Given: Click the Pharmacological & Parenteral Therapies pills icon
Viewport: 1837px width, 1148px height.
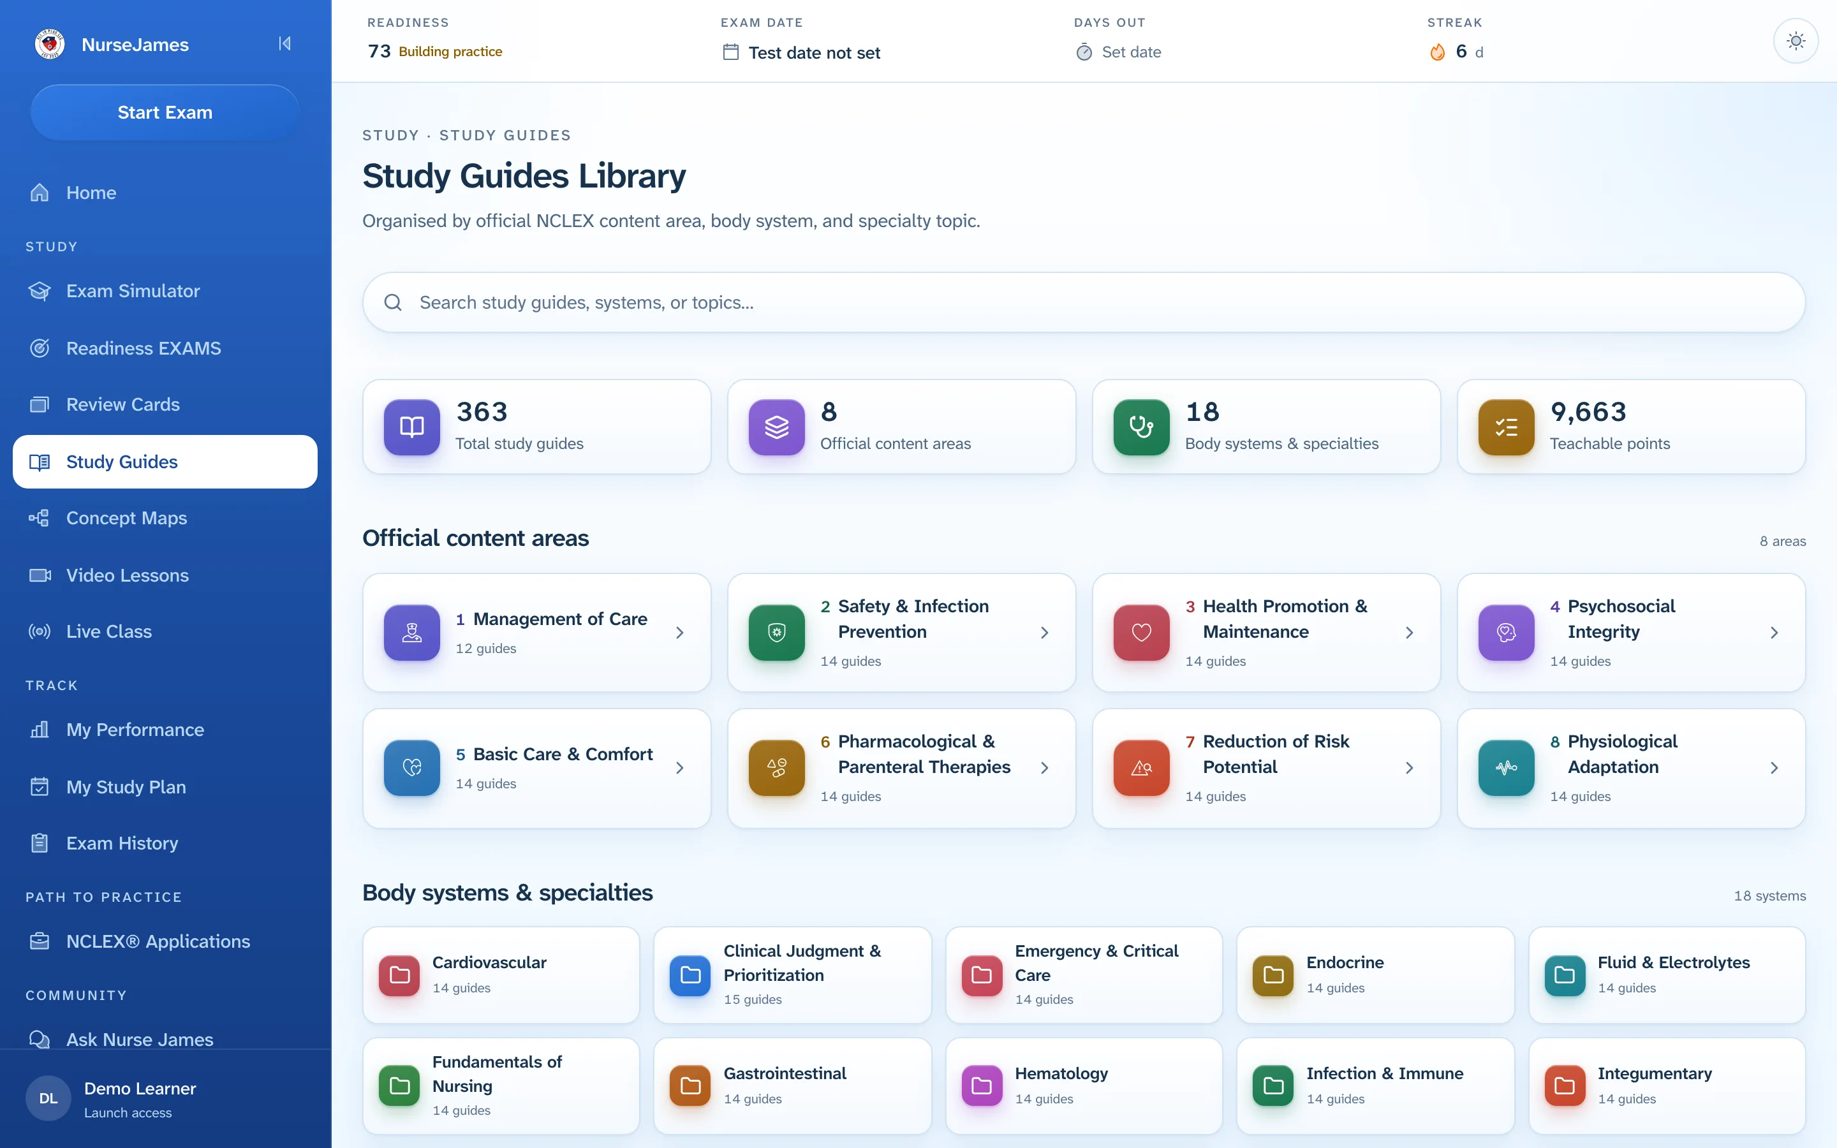Looking at the screenshot, I should click(x=776, y=768).
